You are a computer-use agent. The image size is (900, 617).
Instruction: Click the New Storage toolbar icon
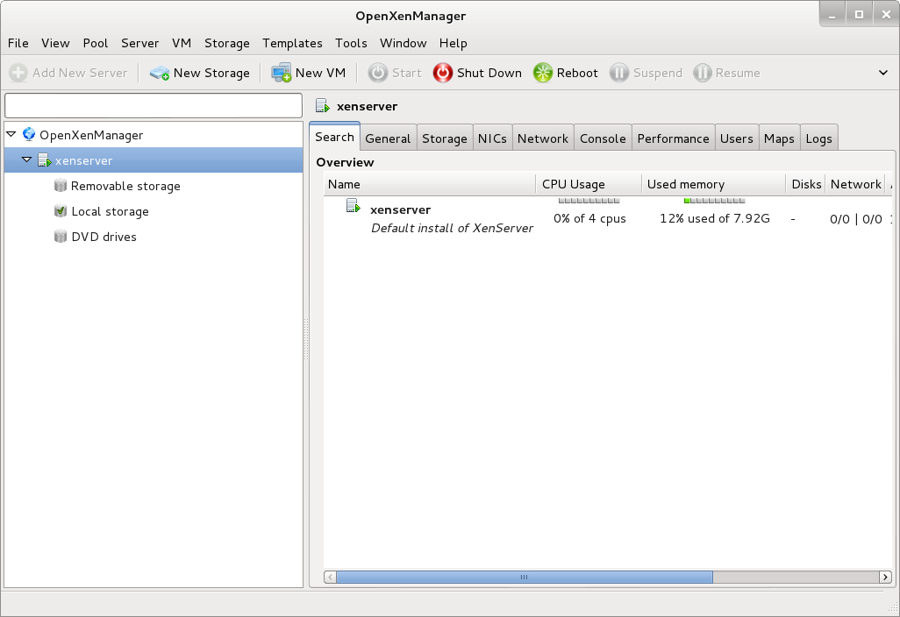point(160,74)
